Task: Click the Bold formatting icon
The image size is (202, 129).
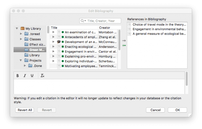Action: tap(18, 76)
